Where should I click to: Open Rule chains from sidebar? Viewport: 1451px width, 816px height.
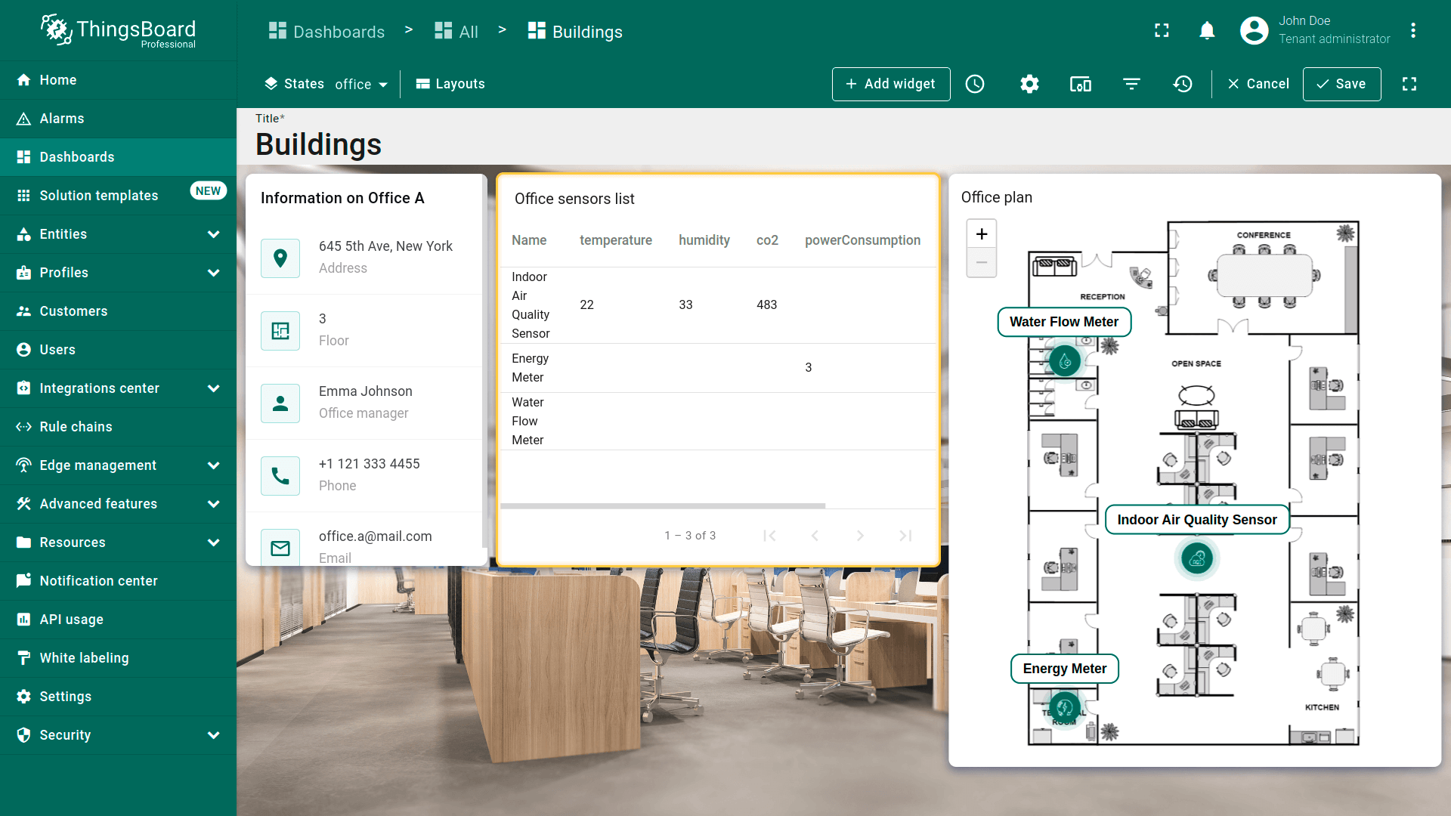[x=76, y=427]
